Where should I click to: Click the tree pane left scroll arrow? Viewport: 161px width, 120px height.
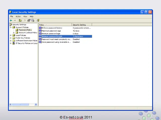pyautogui.click(x=11, y=104)
